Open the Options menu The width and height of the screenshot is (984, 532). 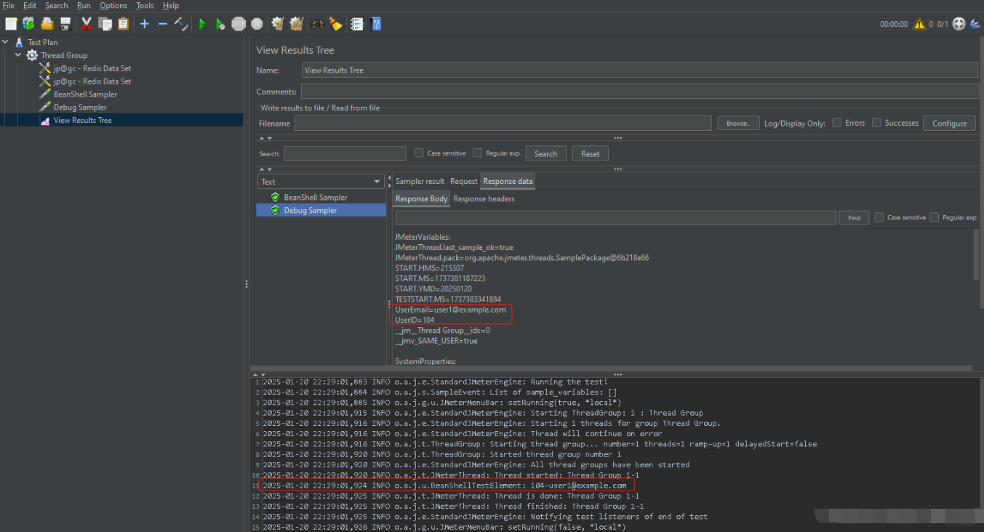coord(113,5)
